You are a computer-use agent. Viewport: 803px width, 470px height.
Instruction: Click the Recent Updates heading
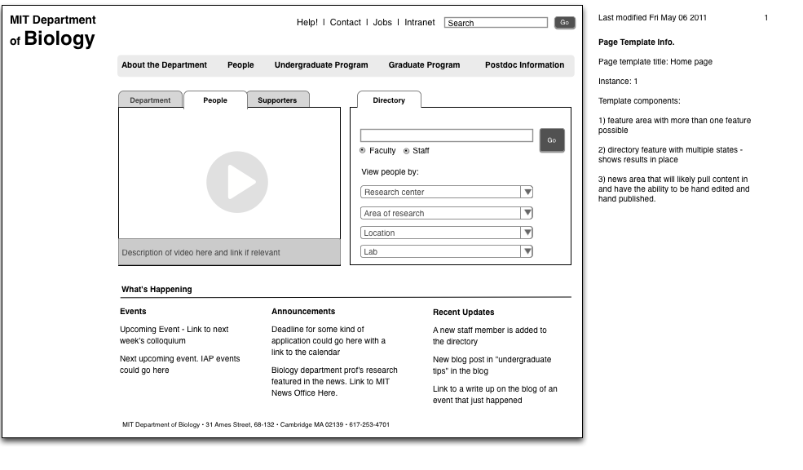tap(464, 312)
